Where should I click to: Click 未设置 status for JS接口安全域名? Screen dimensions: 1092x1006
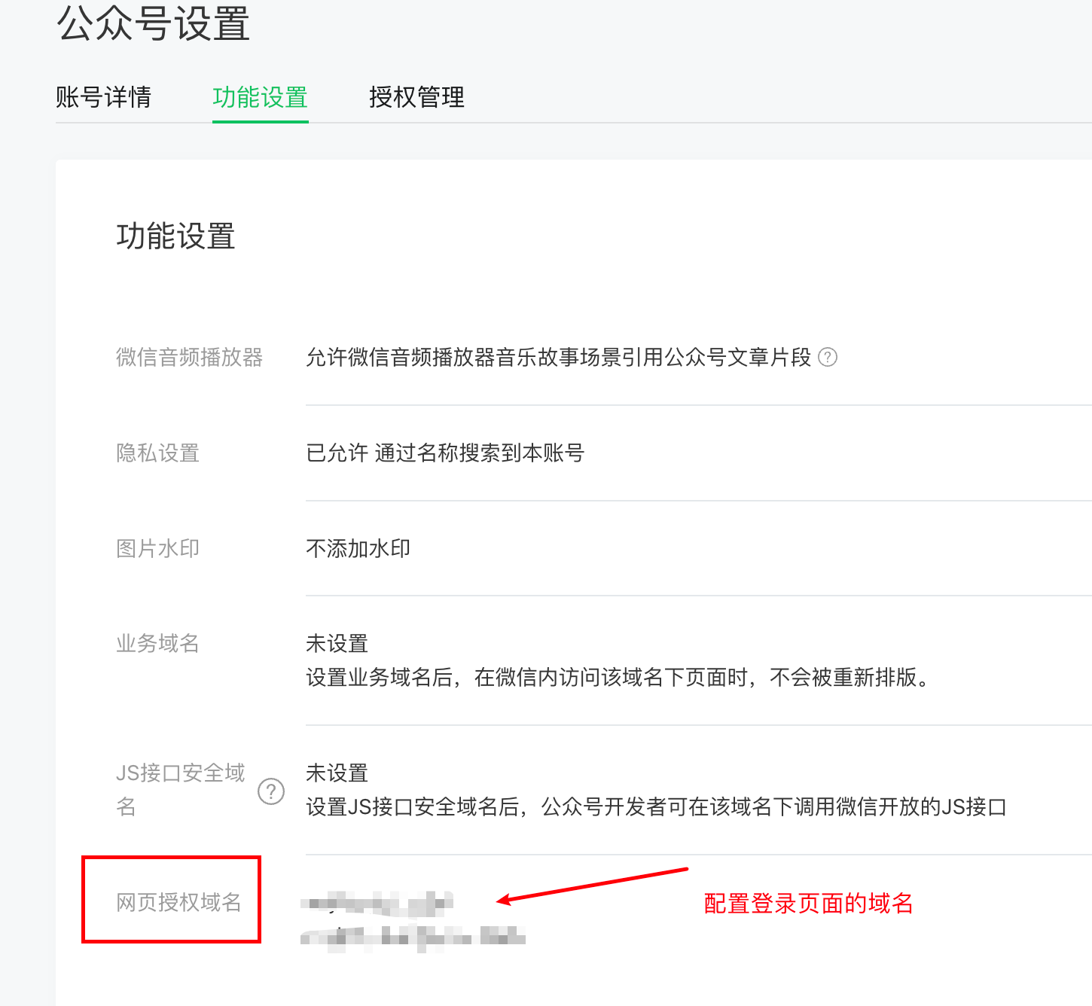[x=337, y=773]
